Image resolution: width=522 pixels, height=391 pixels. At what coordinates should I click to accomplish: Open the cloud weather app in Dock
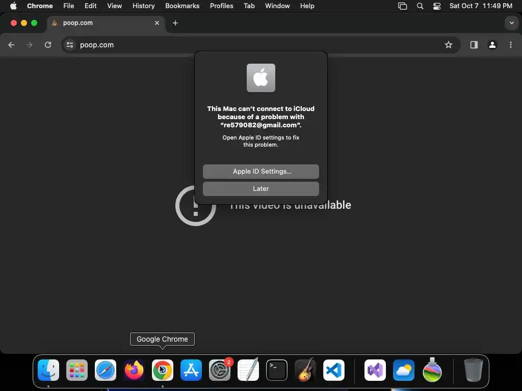click(404, 370)
